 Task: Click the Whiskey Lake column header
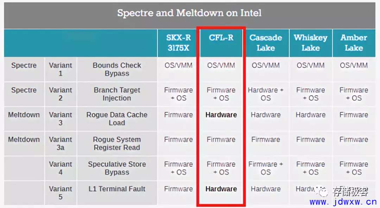click(310, 43)
